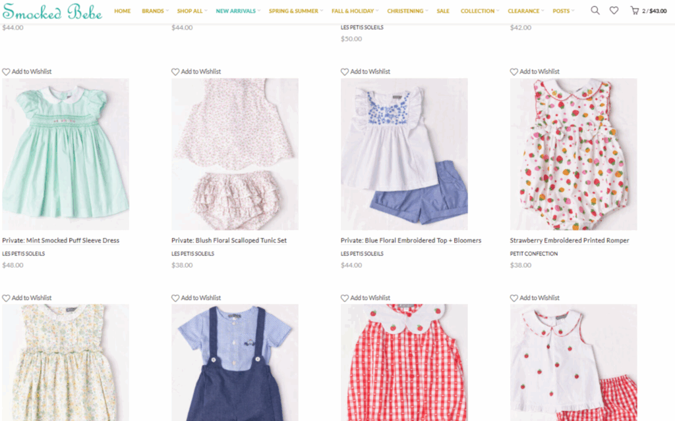Expand the Shop All dropdown
675x421 pixels.
[x=192, y=11]
